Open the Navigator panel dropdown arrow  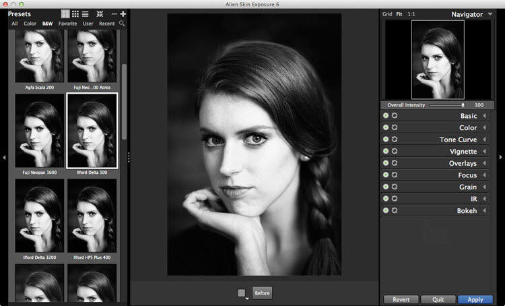490,14
